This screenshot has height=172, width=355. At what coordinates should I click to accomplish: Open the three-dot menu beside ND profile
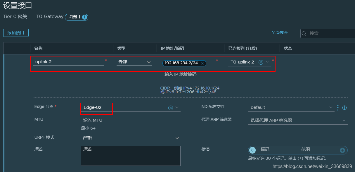click(338, 108)
